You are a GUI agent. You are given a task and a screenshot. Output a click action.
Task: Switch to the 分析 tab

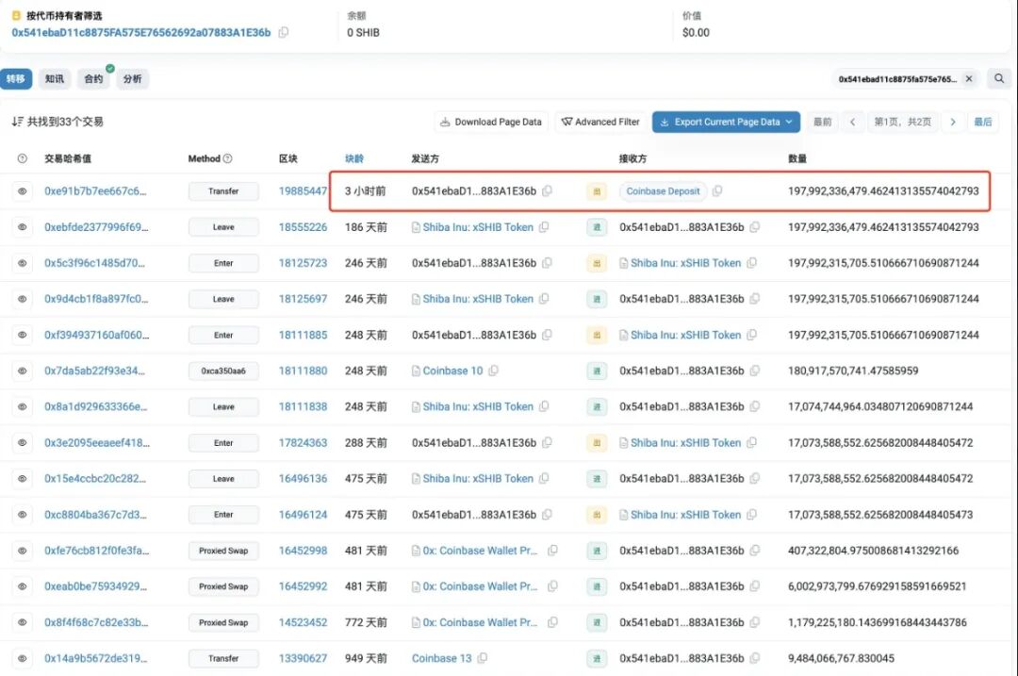pyautogui.click(x=133, y=79)
